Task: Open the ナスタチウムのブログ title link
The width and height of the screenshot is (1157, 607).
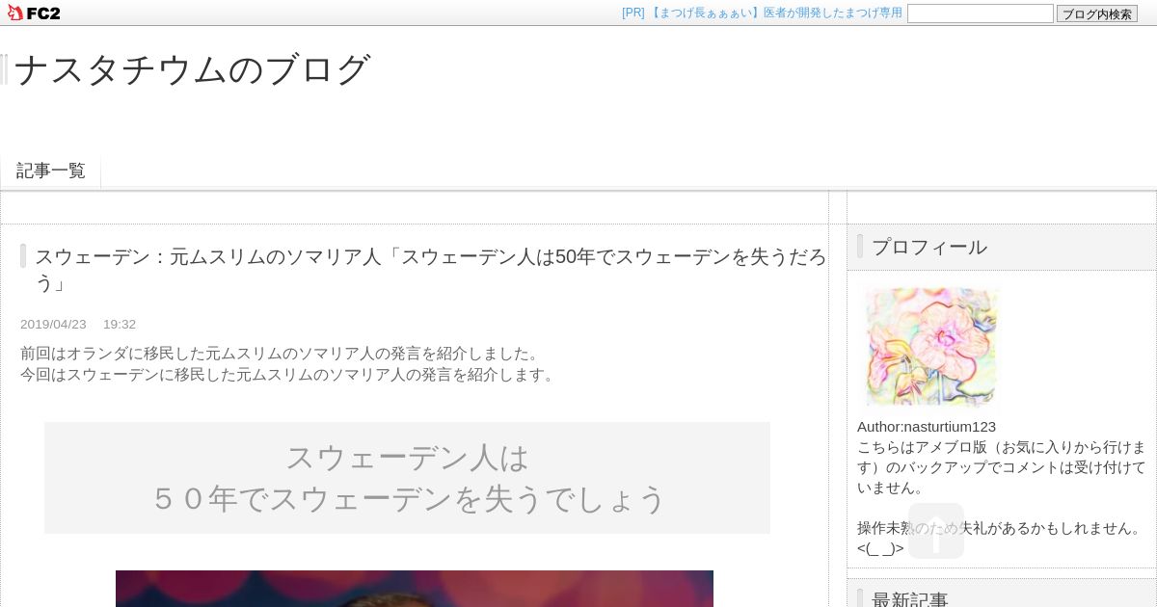Action: click(192, 69)
